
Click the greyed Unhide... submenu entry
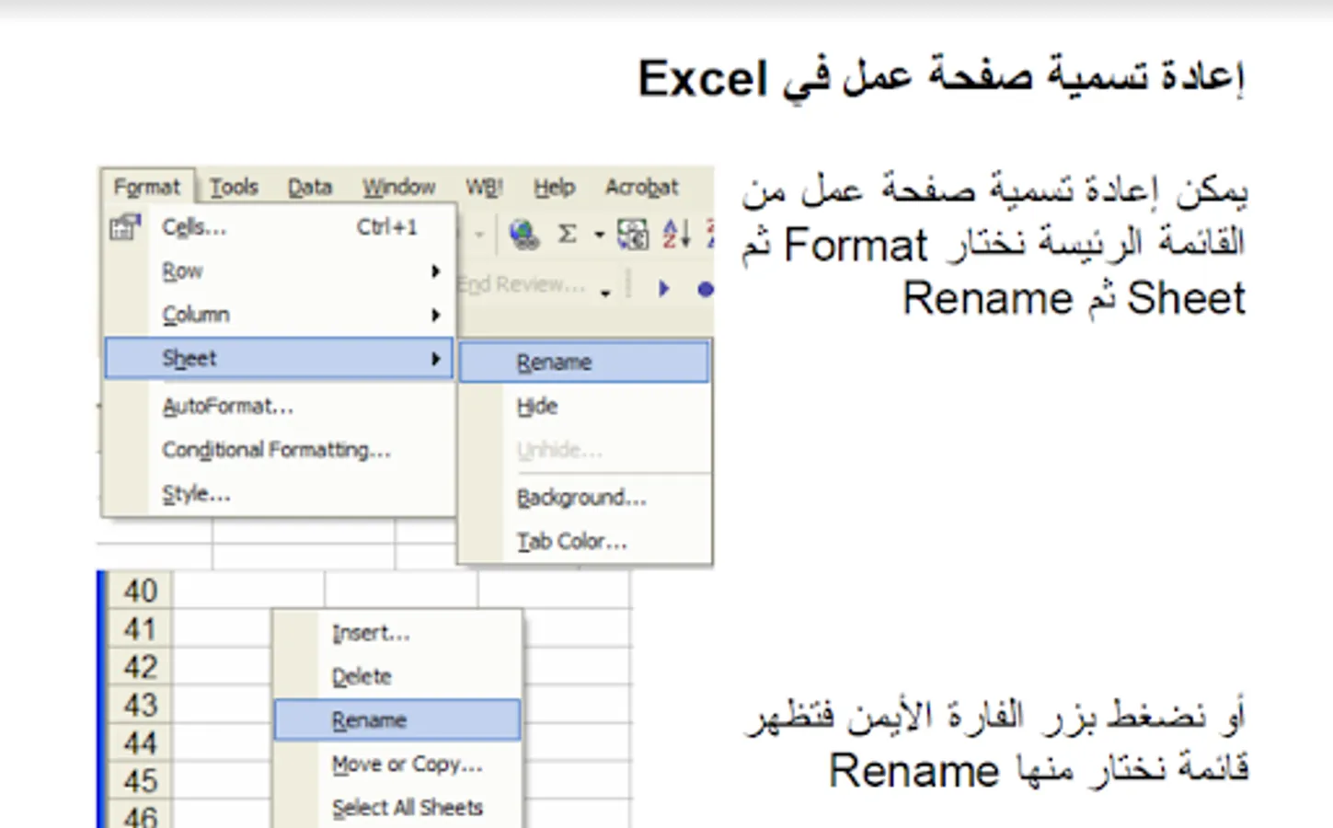pos(584,450)
